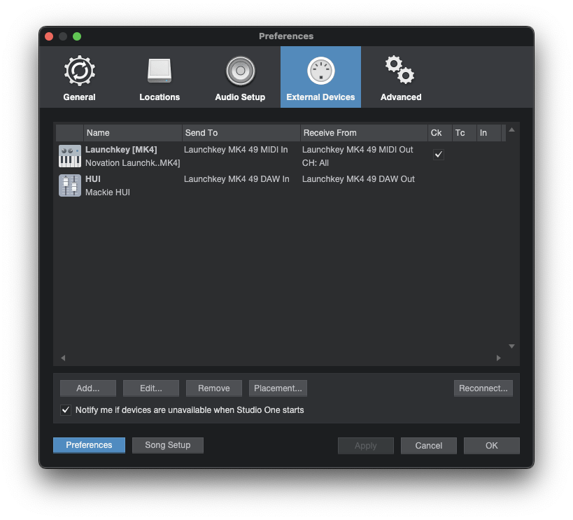
Task: Click 'Launchkey MK4 49 MIDI In' cell
Action: [236, 150]
